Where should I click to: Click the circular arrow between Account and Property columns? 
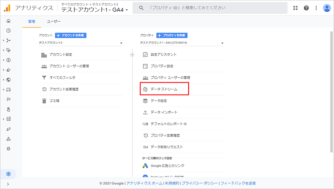[x=132, y=55]
